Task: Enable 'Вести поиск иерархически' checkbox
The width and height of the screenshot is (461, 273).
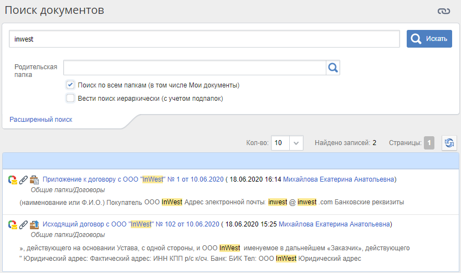Action: pos(70,98)
